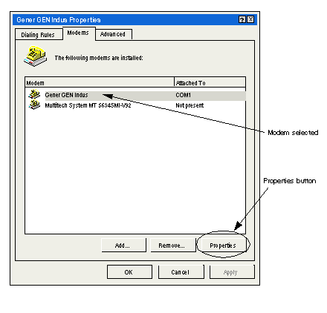Screen dimensions: 327x313
Task: Click the Cancel button
Action: [x=181, y=272]
